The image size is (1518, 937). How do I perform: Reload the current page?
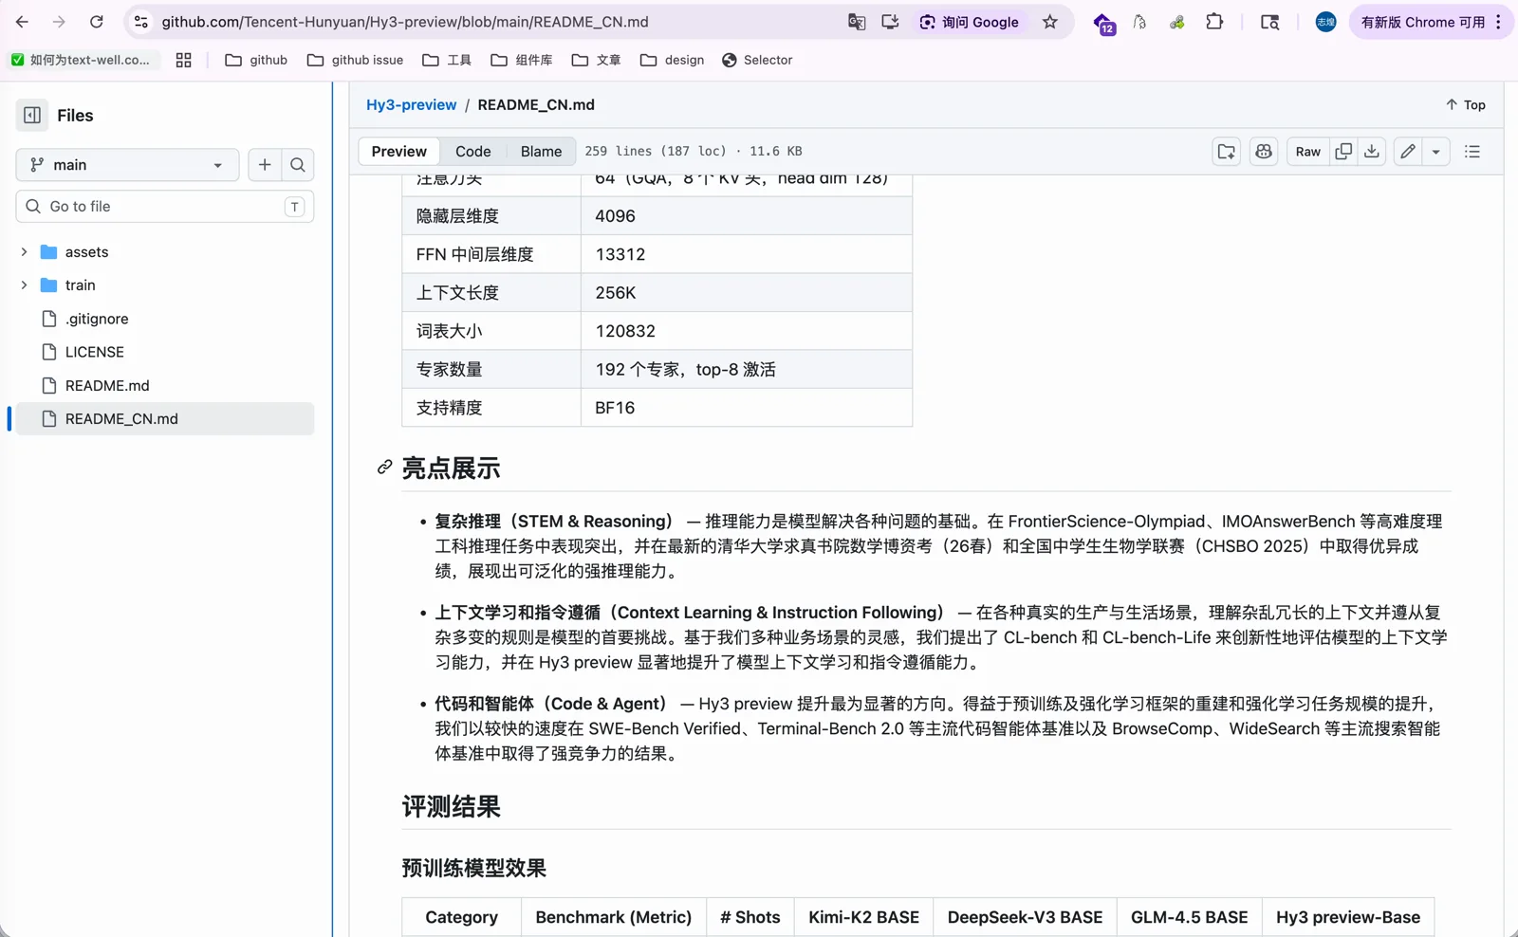click(96, 22)
